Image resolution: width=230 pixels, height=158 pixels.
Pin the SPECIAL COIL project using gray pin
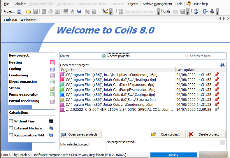pos(217,109)
